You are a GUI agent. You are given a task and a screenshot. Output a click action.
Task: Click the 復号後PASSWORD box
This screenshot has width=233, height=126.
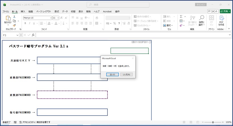tap(72, 112)
